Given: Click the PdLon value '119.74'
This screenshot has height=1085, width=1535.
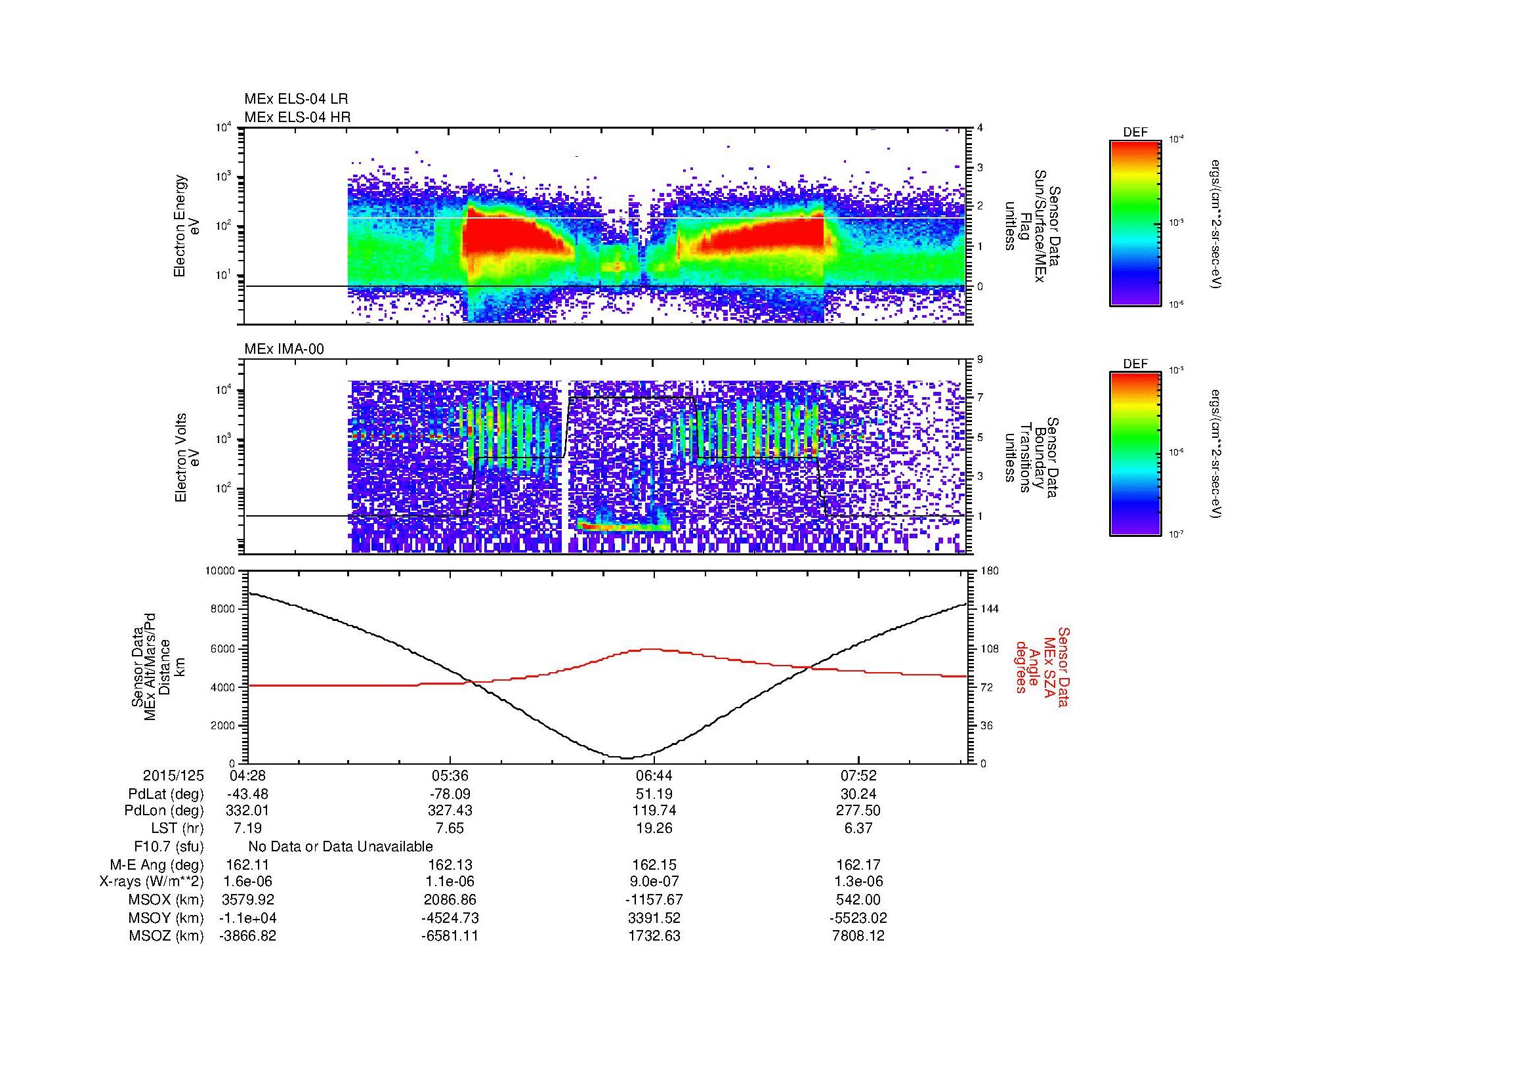Looking at the screenshot, I should click(654, 811).
